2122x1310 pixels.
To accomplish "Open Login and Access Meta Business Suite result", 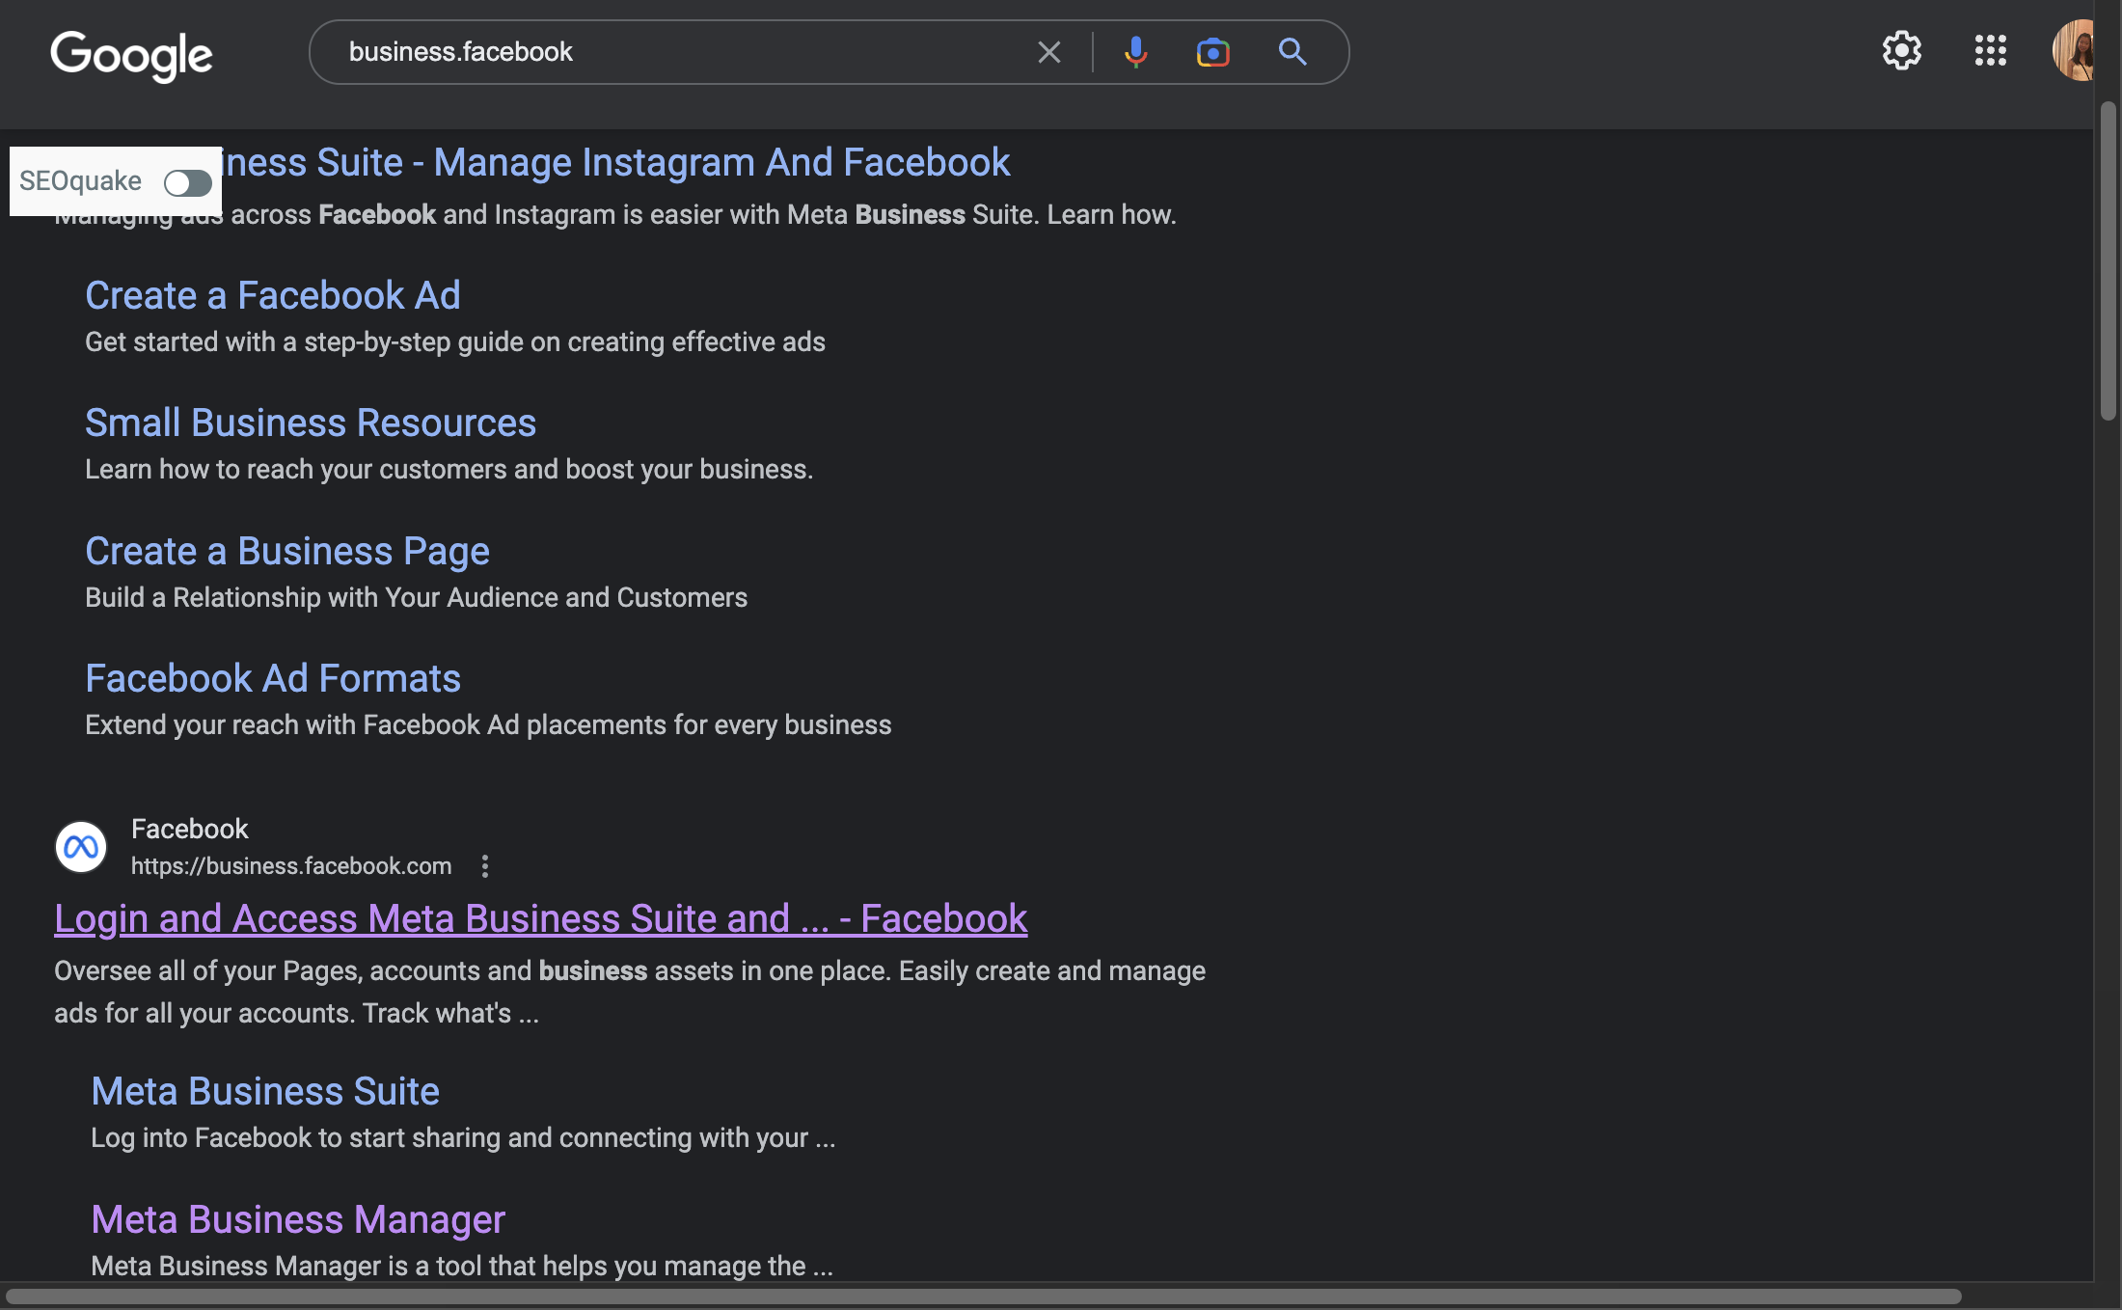I will (x=541, y=918).
